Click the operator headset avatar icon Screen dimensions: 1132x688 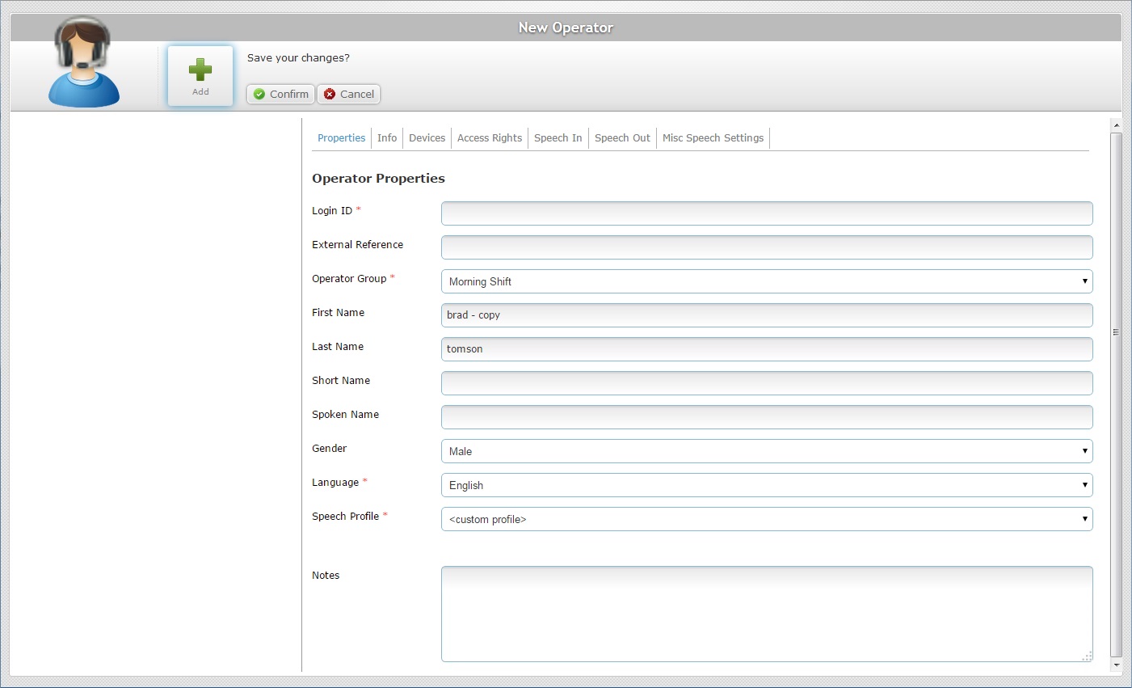(x=83, y=62)
